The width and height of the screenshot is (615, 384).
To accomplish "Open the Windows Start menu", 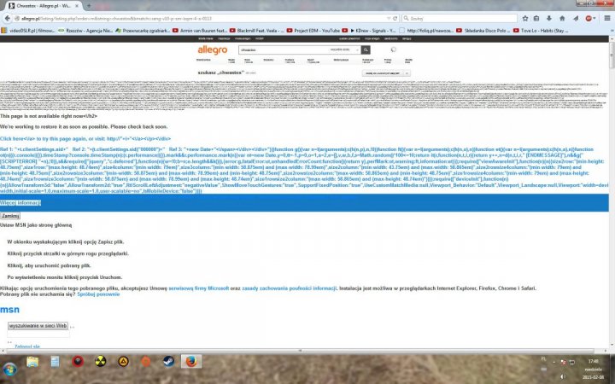I will (x=11, y=369).
